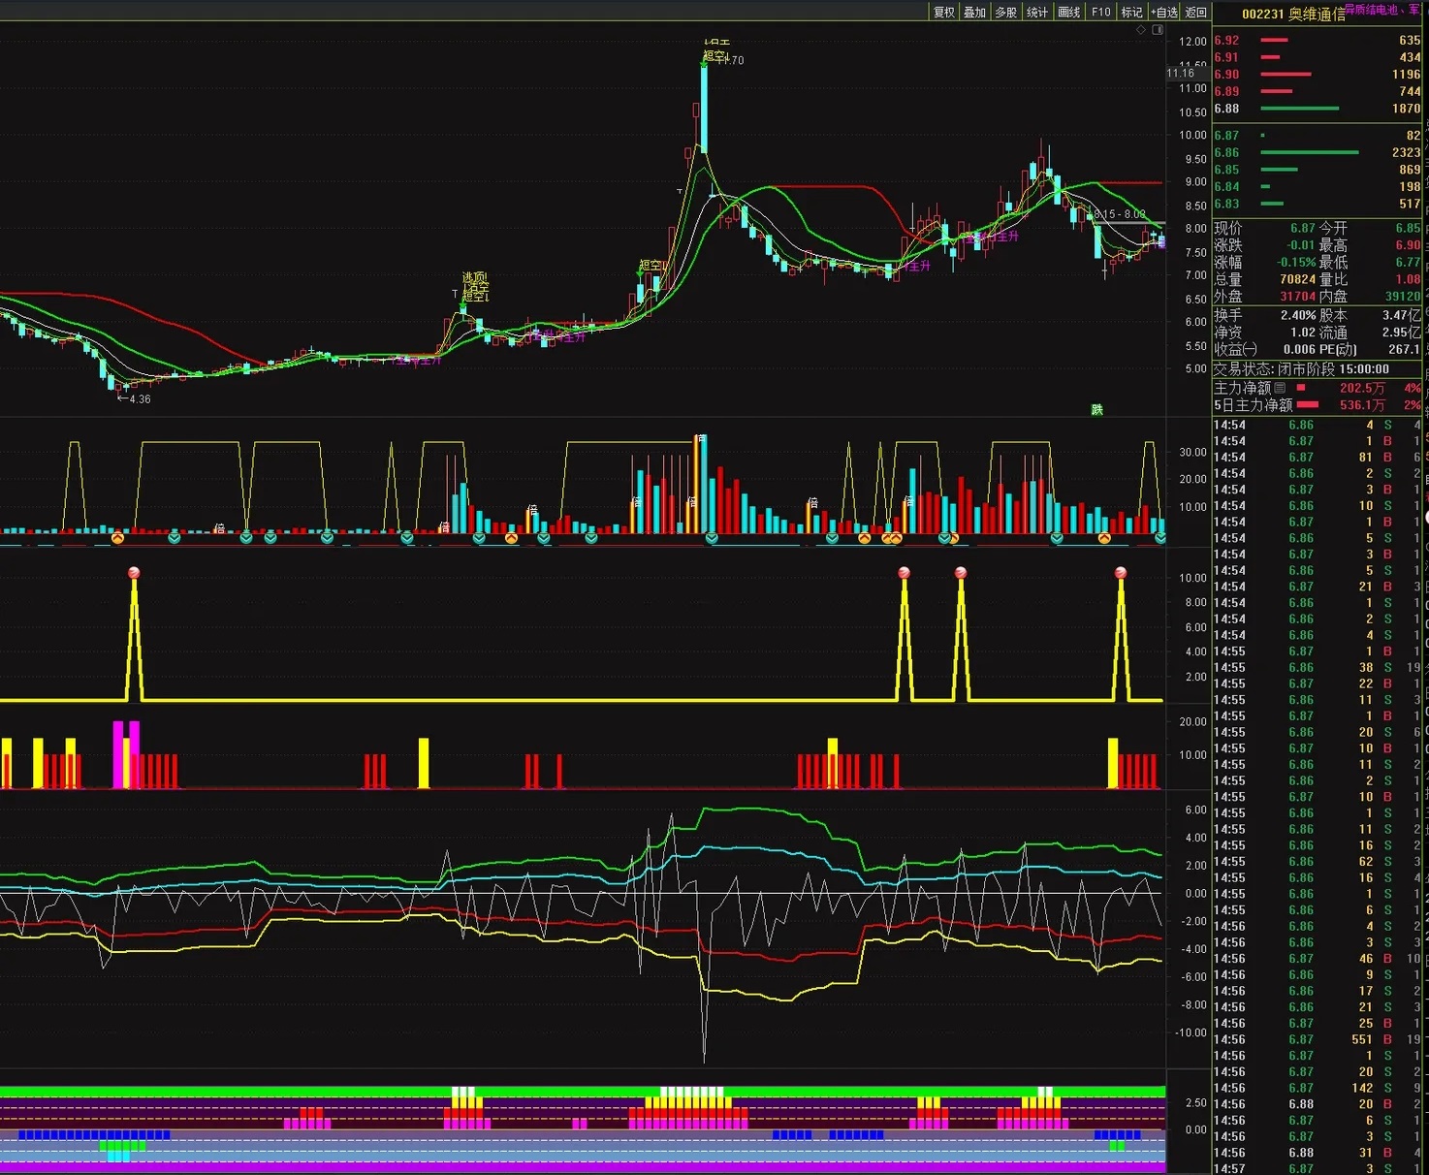Click the diamond icon above the price axis
Image resolution: width=1429 pixels, height=1175 pixels.
[x=1141, y=30]
